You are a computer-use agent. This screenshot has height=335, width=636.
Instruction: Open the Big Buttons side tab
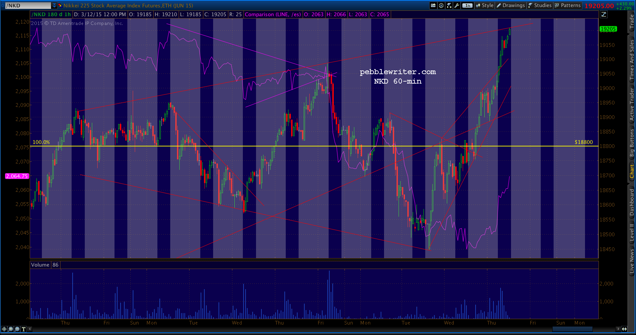click(x=632, y=143)
